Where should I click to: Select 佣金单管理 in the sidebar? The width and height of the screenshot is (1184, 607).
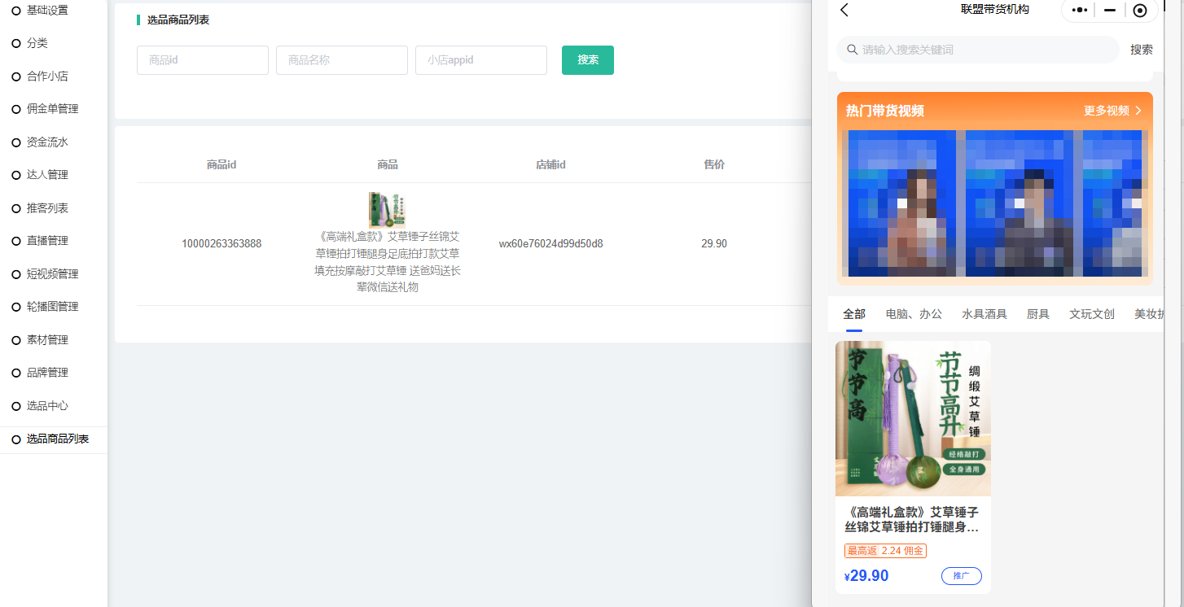click(52, 109)
